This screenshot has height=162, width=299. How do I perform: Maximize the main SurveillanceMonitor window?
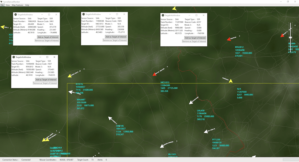coord(288,1)
